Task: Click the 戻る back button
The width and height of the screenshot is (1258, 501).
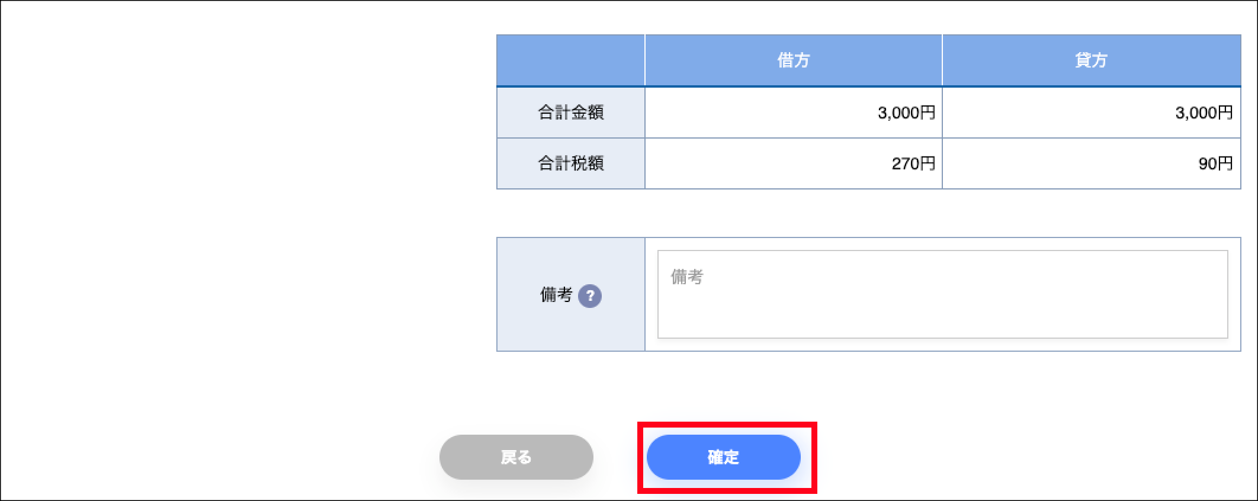Action: (516, 457)
